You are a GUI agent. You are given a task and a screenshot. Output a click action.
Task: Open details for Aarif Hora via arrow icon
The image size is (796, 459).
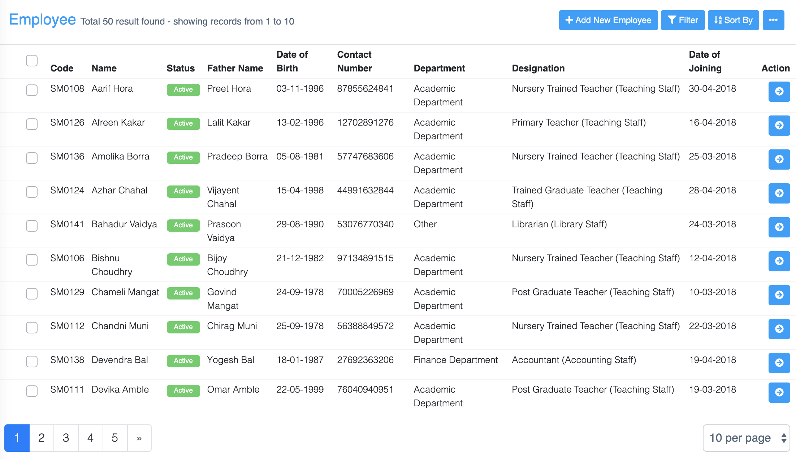(x=779, y=92)
